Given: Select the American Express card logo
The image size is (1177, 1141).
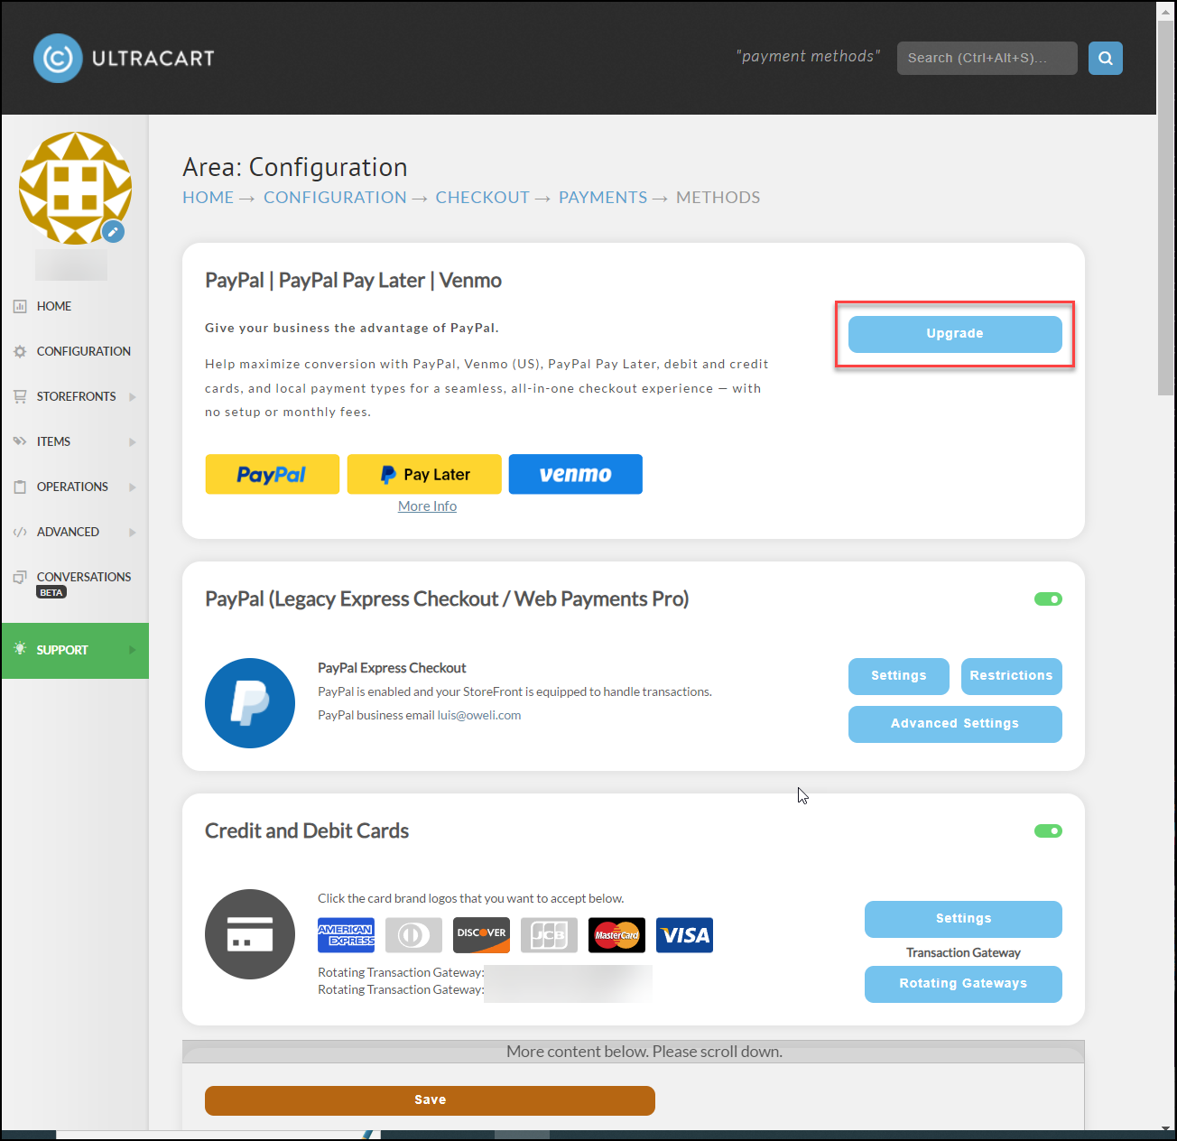Looking at the screenshot, I should click(346, 935).
